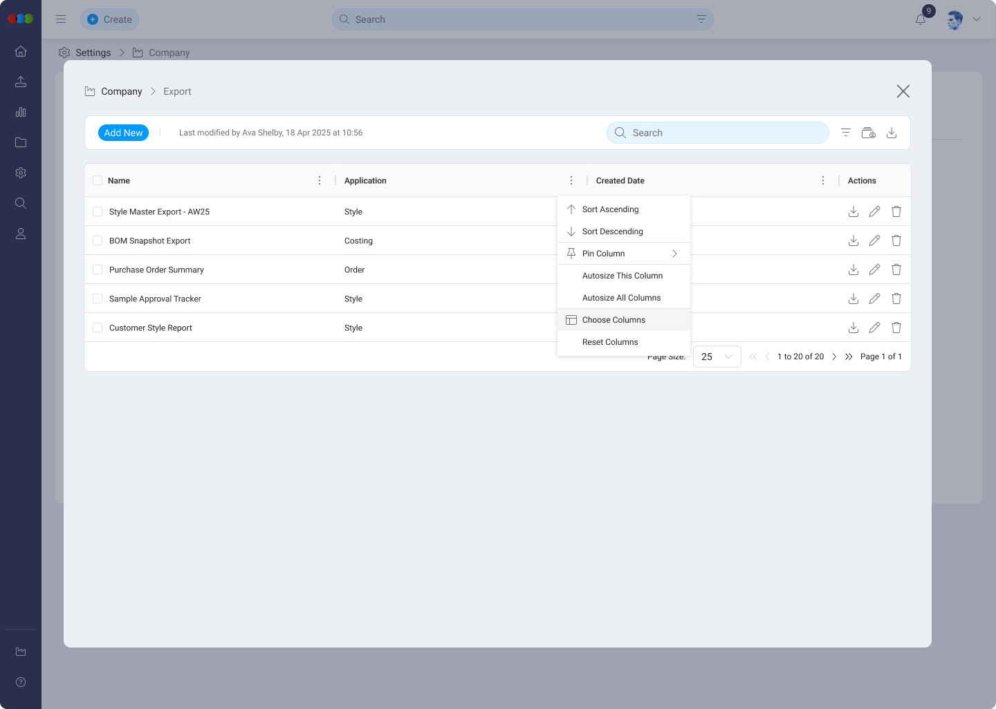Open the filter options in the toolbar
The width and height of the screenshot is (996, 709).
845,132
